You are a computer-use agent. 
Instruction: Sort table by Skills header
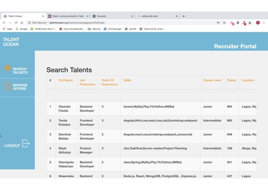point(127,80)
